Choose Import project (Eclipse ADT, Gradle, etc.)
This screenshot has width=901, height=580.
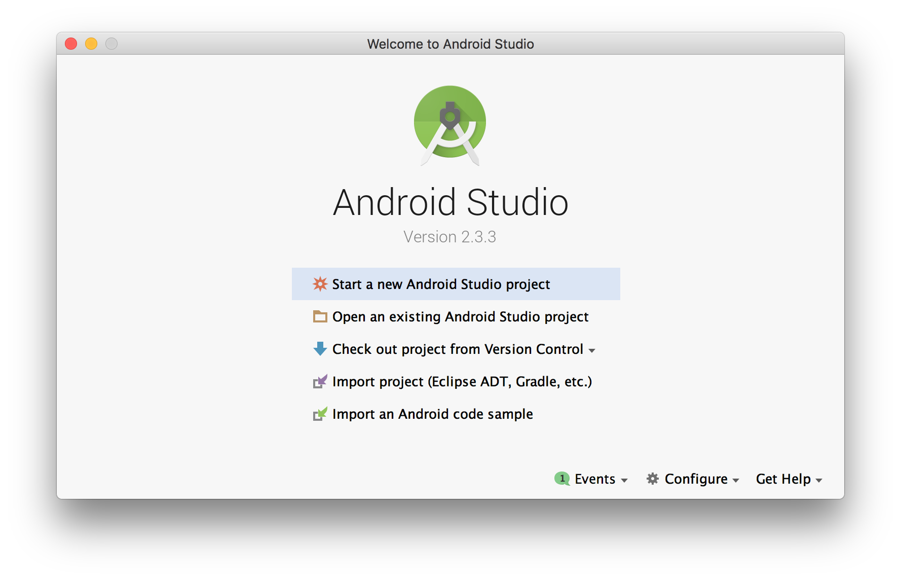click(x=456, y=381)
